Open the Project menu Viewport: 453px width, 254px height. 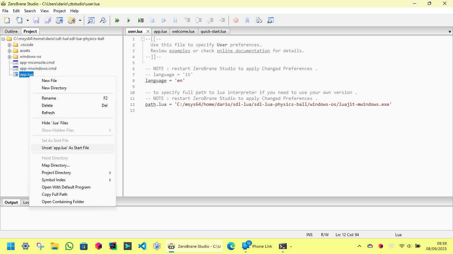tap(59, 11)
